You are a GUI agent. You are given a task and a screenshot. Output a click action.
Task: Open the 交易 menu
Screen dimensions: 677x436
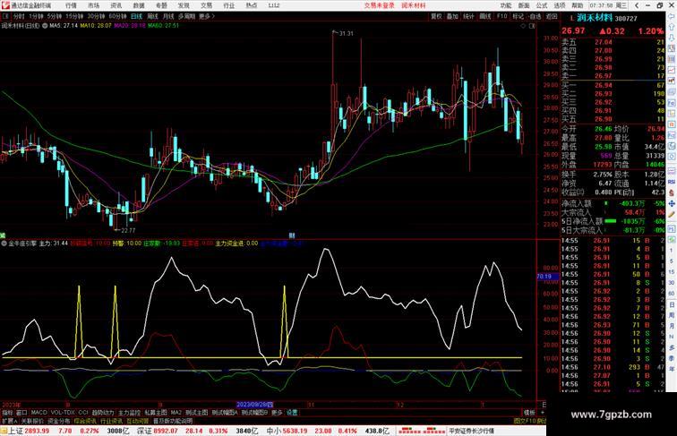(206, 5)
